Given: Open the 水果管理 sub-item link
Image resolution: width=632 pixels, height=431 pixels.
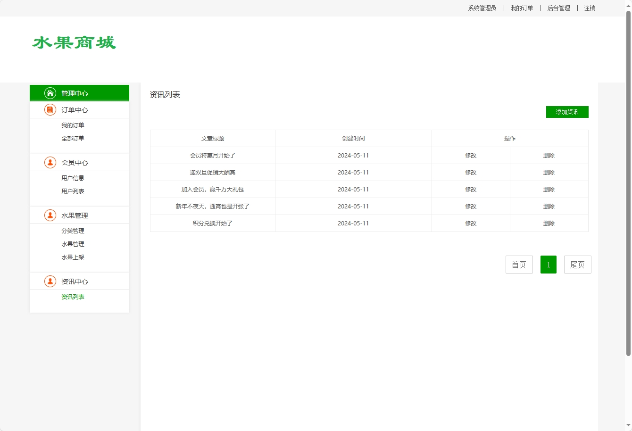Looking at the screenshot, I should click(x=73, y=244).
